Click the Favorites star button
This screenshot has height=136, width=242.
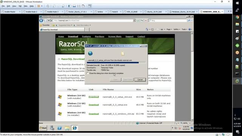[45, 25]
